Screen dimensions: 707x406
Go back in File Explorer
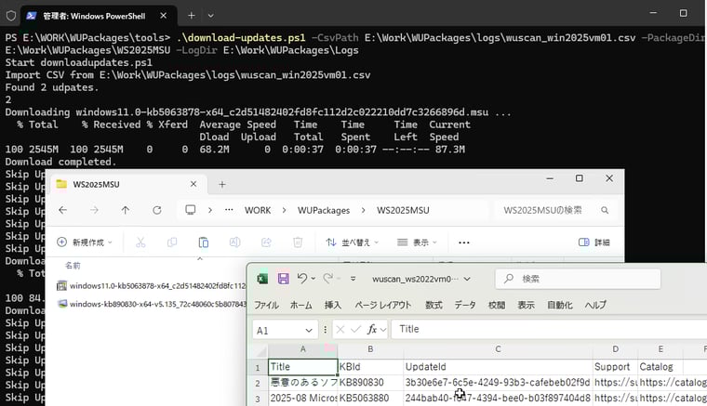pos(63,210)
